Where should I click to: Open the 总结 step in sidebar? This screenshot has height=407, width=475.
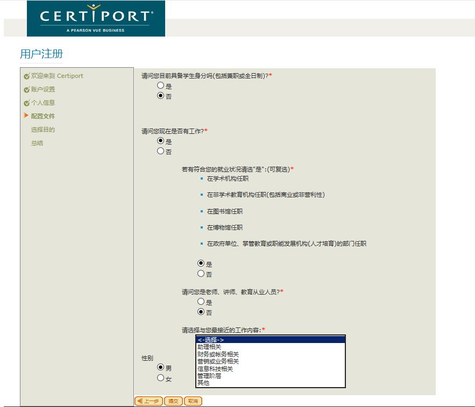pos(37,143)
